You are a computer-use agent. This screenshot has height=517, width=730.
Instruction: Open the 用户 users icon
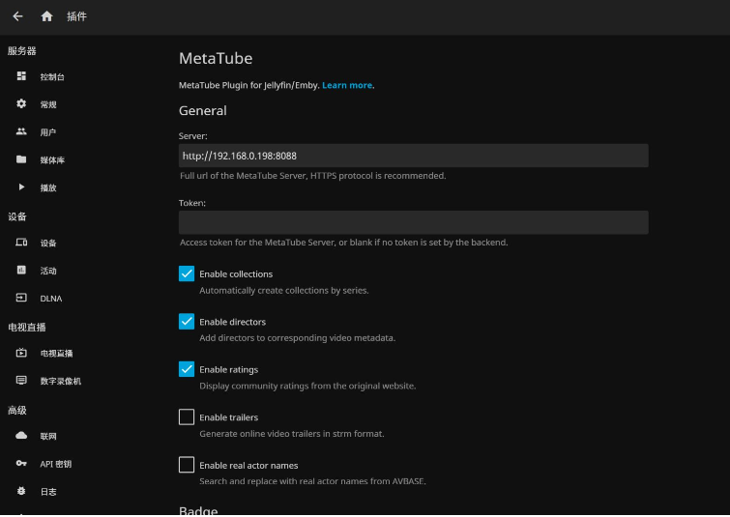click(21, 131)
